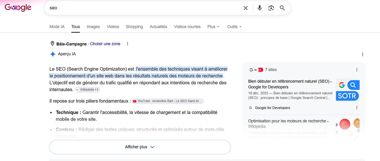380x161 pixels.
Task: Open the Aperçu IA three-dot options menu
Action: [x=362, y=54]
